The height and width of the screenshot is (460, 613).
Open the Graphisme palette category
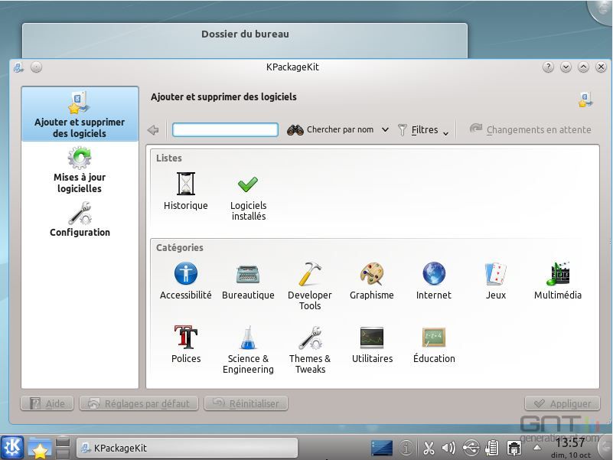(x=371, y=280)
